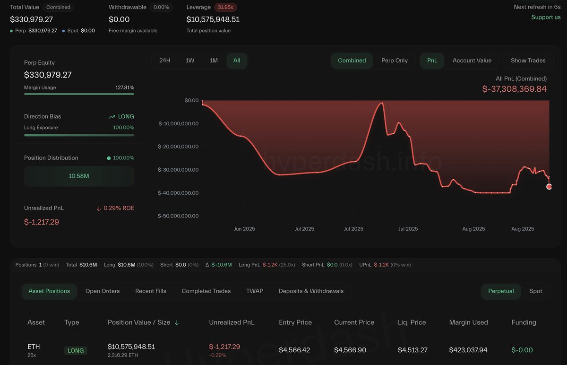
Task: Open the Open Orders tab
Action: (103, 291)
